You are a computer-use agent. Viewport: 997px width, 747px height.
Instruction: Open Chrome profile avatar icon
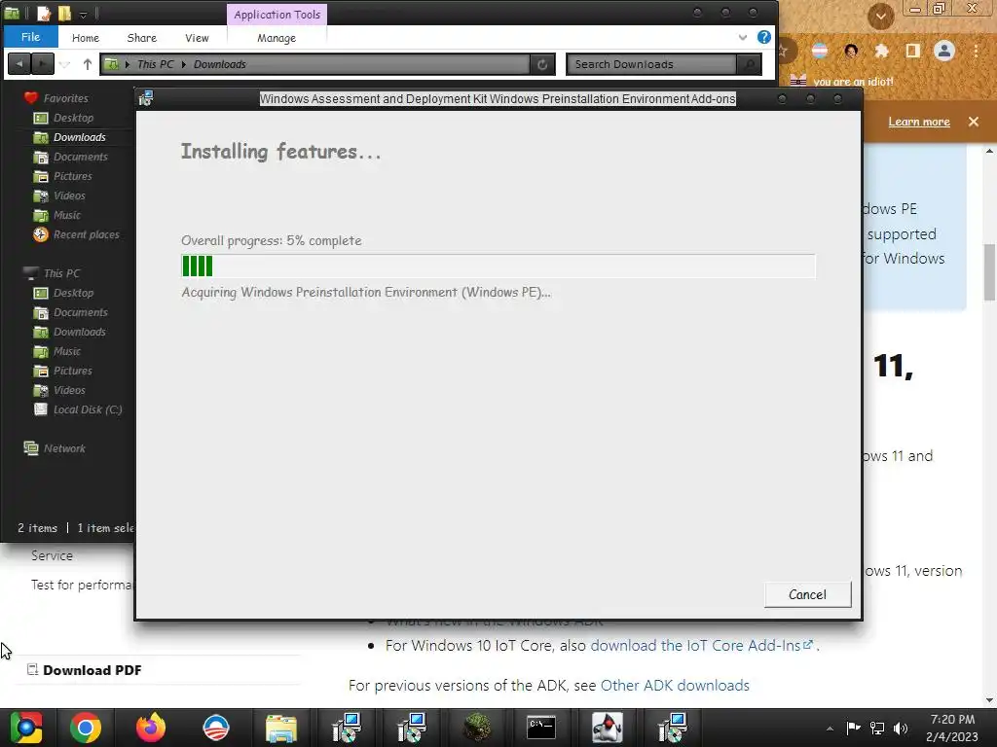click(x=944, y=51)
